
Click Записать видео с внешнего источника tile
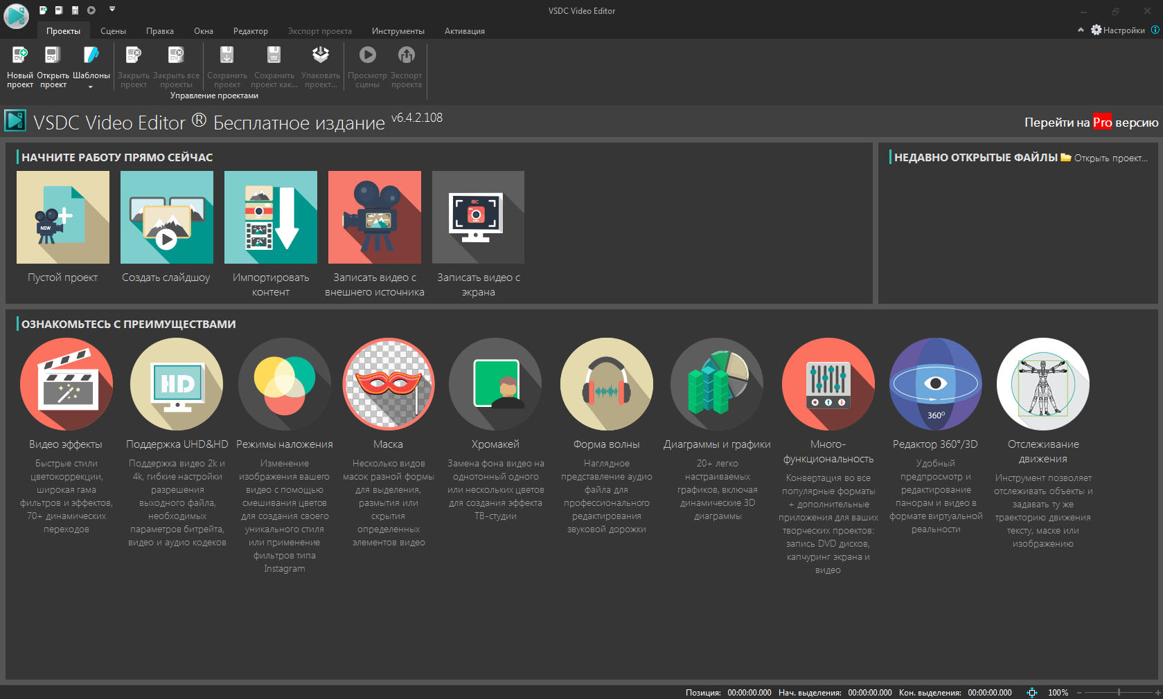(375, 217)
